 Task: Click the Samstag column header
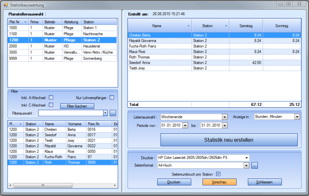coord(246,26)
